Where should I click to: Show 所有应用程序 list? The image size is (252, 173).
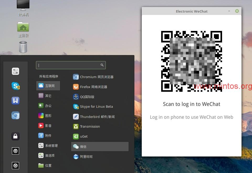[x=49, y=77]
